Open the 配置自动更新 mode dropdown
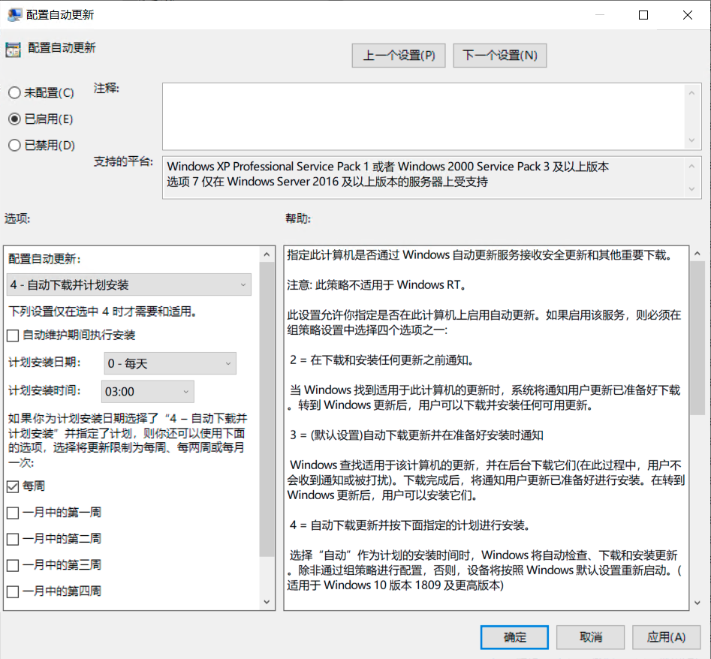711x659 pixels. click(x=129, y=285)
